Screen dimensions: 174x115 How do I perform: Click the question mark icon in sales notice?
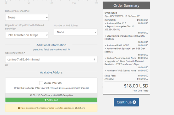pos(19,108)
